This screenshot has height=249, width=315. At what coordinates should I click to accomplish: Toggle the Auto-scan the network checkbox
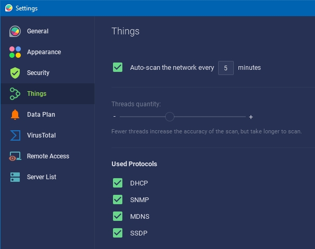[118, 67]
